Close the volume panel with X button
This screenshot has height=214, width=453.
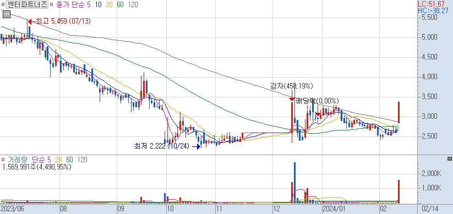[449, 159]
